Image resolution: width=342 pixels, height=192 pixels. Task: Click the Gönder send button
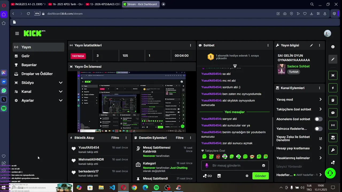pos(261,176)
